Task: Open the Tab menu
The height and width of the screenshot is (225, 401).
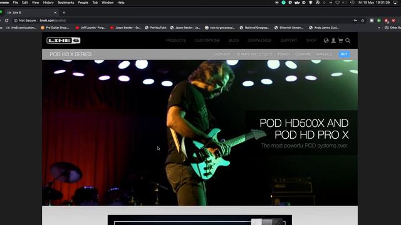Action: tap(95, 2)
